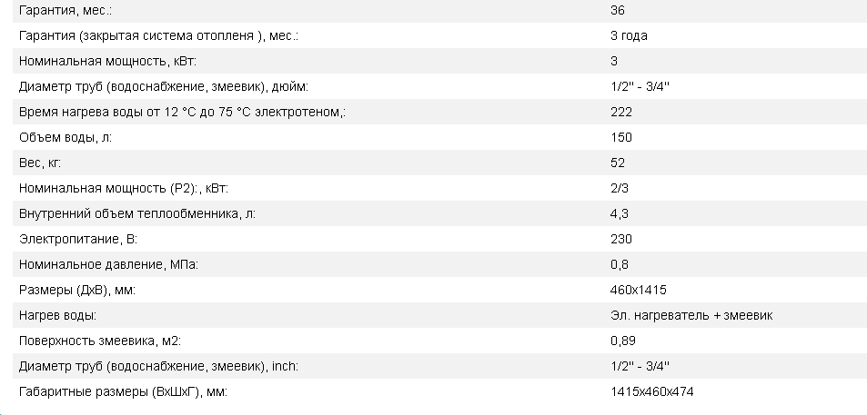Image resolution: width=867 pixels, height=415 pixels.
Task: Select the pipe diameter label with 'inch'
Action: coord(158,366)
